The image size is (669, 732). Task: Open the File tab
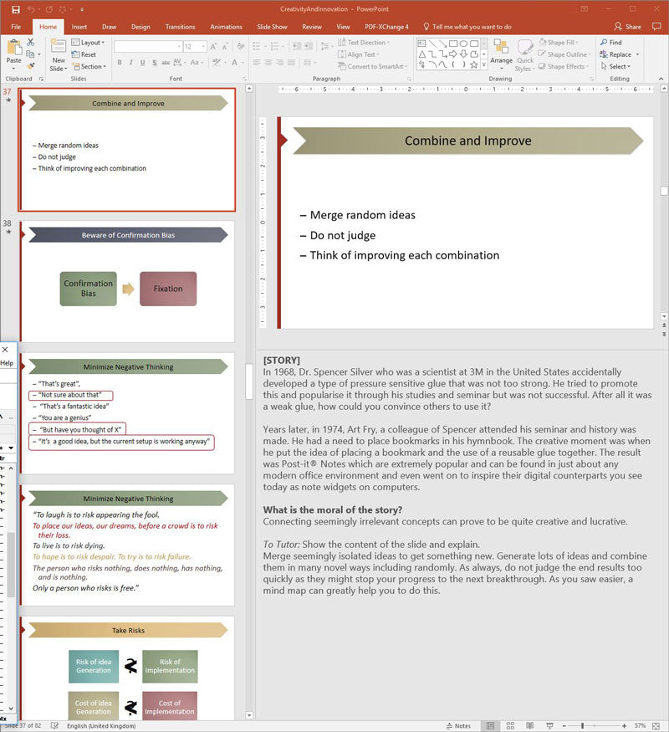click(x=16, y=27)
